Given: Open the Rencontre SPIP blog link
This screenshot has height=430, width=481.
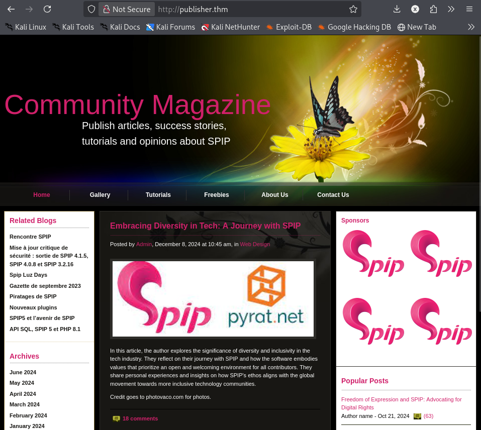Looking at the screenshot, I should tap(30, 237).
